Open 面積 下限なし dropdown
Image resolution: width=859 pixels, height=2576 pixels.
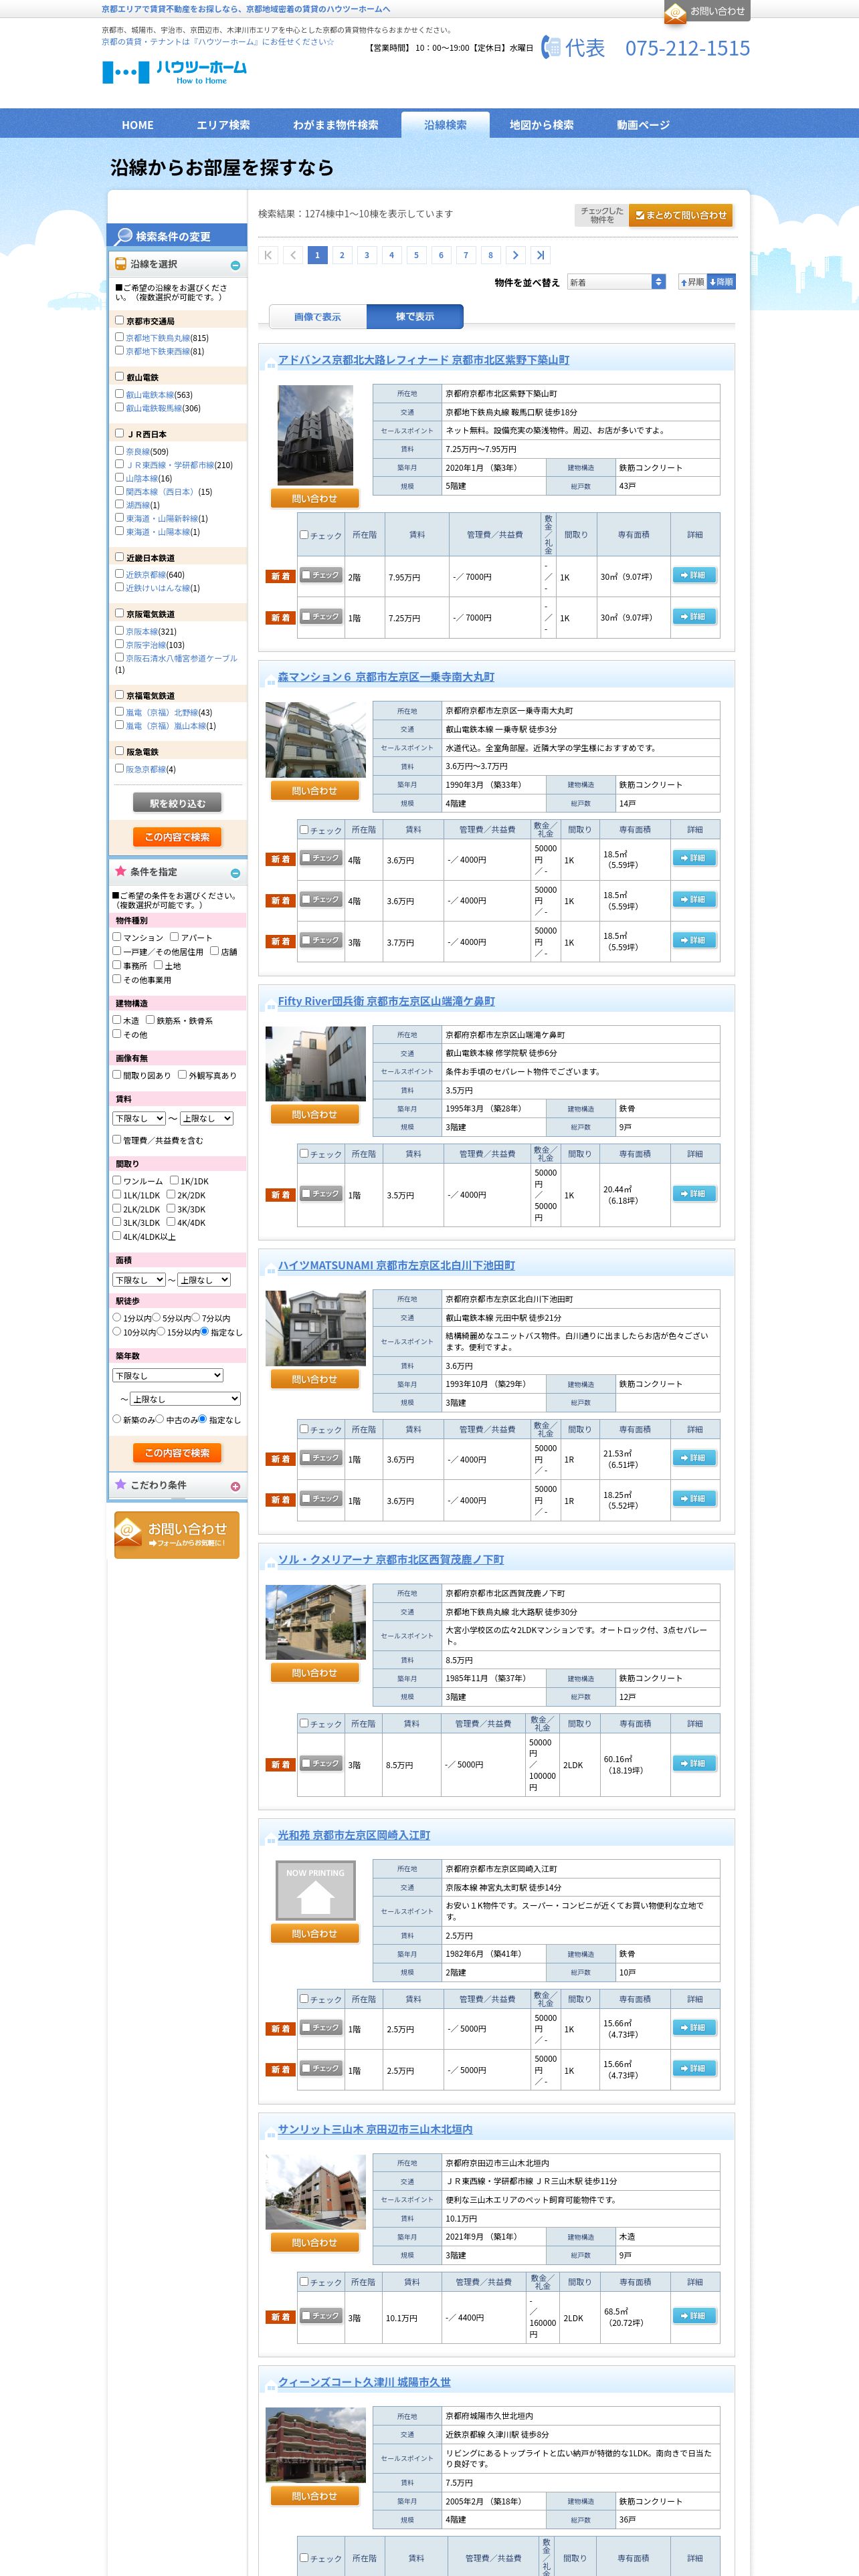(138, 1279)
